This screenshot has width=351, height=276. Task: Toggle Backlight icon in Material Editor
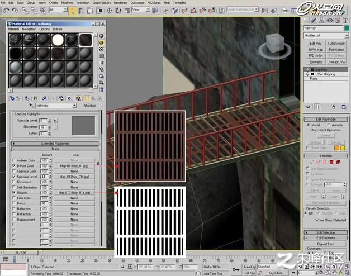[101, 42]
